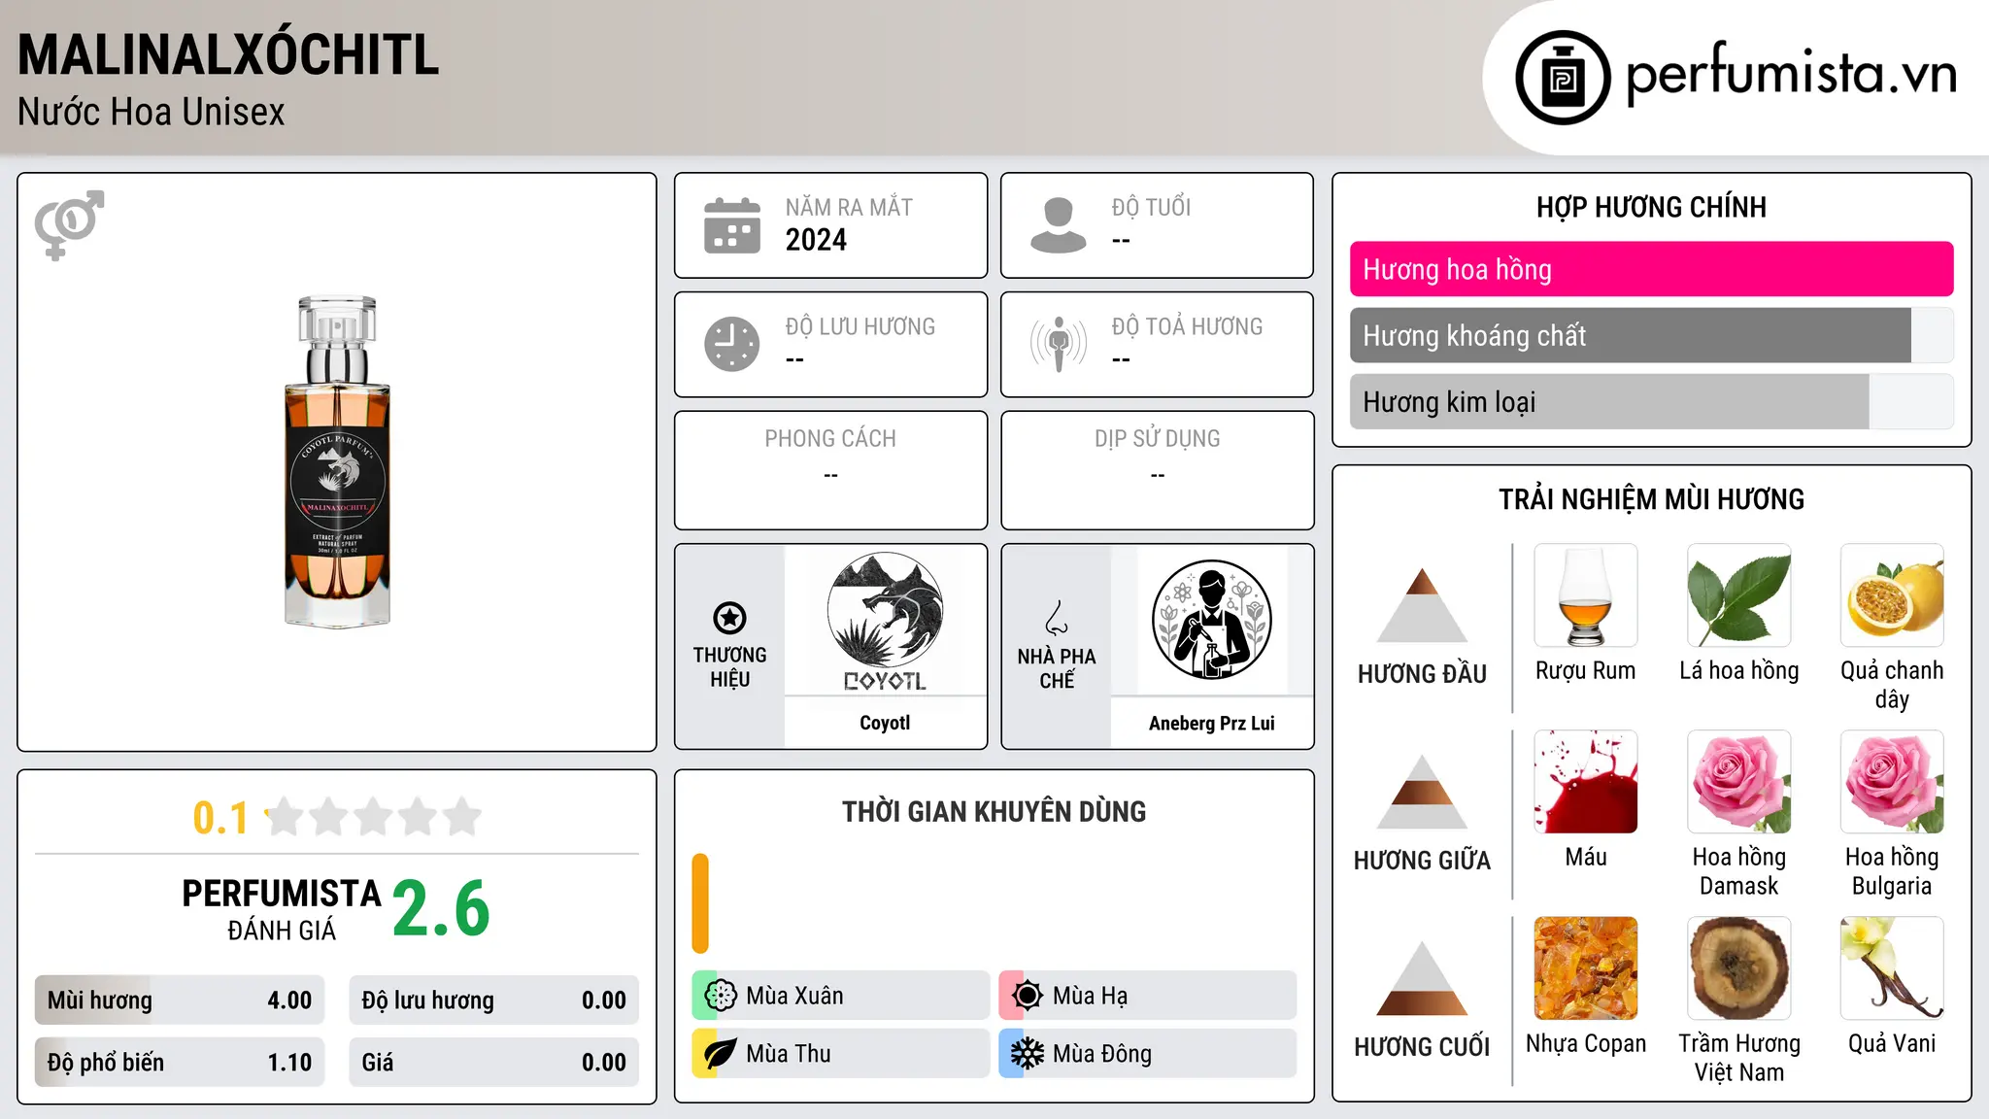Open the Lá hoa hồng note image

click(x=1739, y=595)
